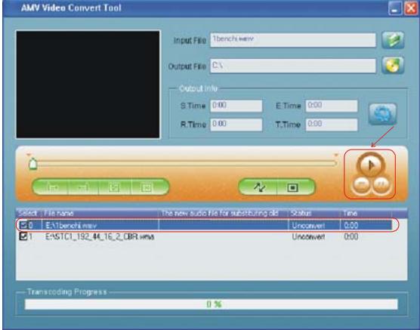Open the blue gear settings button
Viewport: 420px width, 330px height.
[382, 114]
